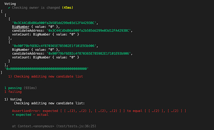Click the AssertionError message line

[99, 111]
